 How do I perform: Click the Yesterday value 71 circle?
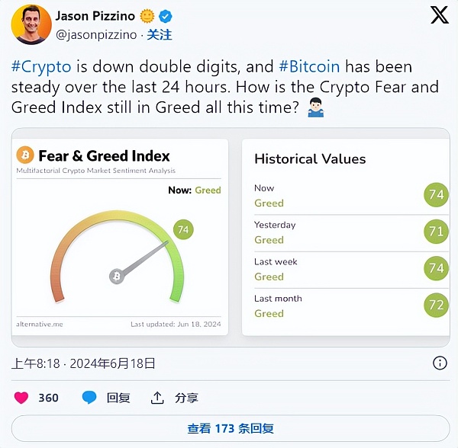point(436,232)
